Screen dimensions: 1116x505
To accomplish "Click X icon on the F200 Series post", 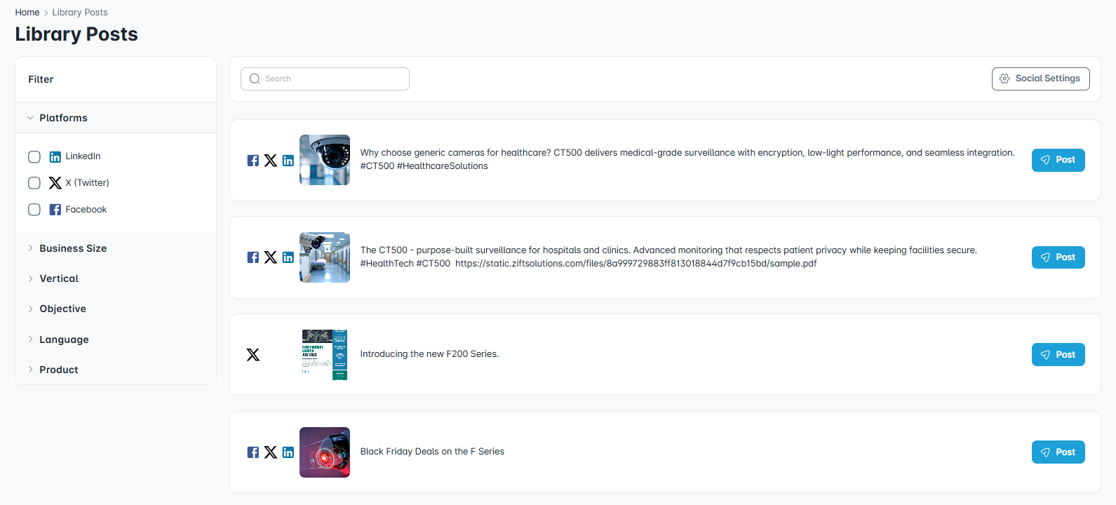I will pos(253,355).
